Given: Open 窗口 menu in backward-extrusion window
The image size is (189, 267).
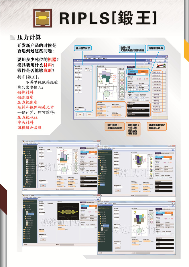Looking at the screenshot, I should point(35,143).
